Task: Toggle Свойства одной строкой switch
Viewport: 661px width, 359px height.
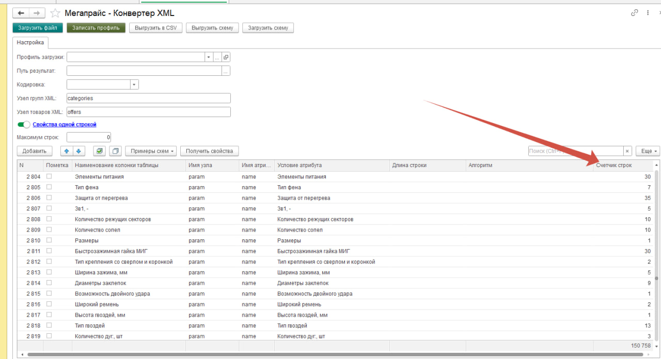Action: pyautogui.click(x=24, y=124)
